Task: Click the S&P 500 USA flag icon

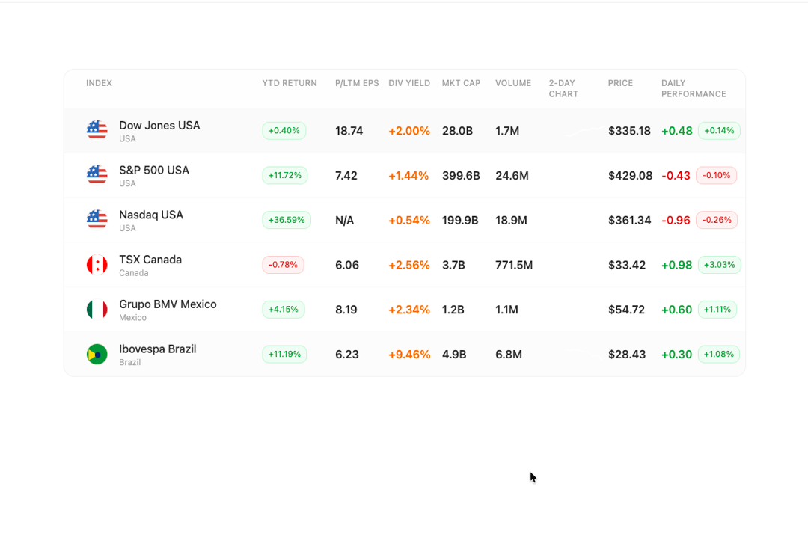Action: tap(97, 175)
